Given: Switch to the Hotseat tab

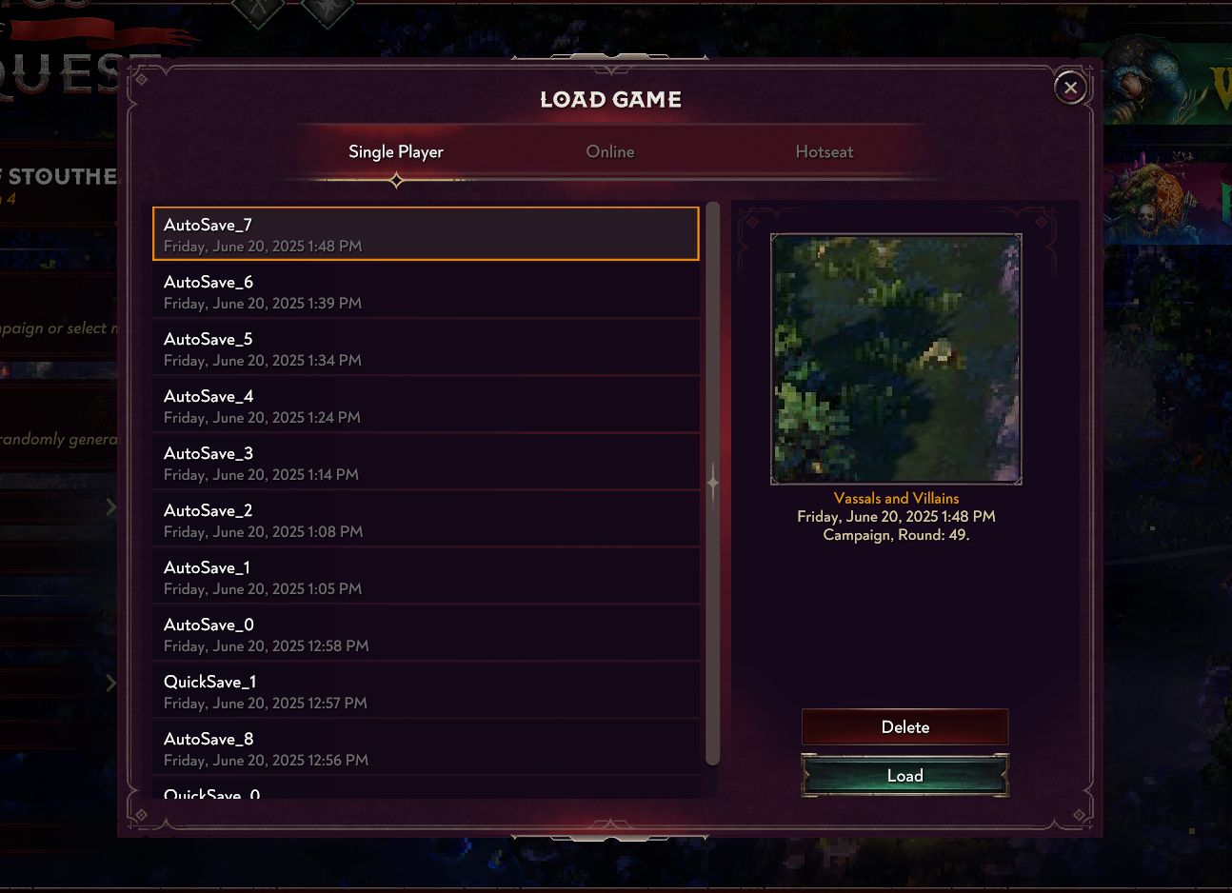Looking at the screenshot, I should pyautogui.click(x=825, y=151).
